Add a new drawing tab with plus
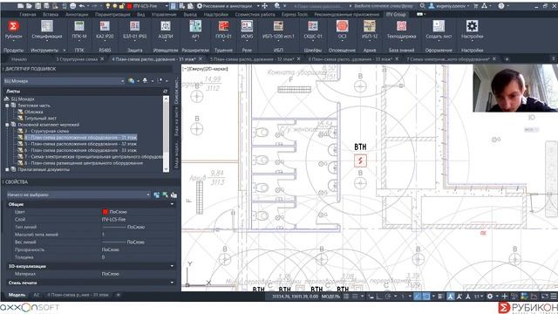Viewport: 558px width, 314px height. point(507,59)
